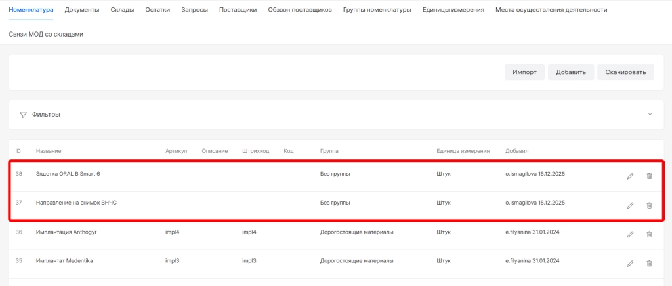Edit the Имплантация Anthogyr item
The image size is (672, 286).
coord(630,234)
